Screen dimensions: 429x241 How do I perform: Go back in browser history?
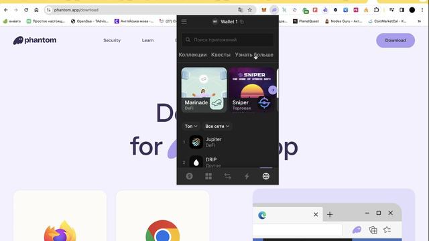click(x=6, y=10)
